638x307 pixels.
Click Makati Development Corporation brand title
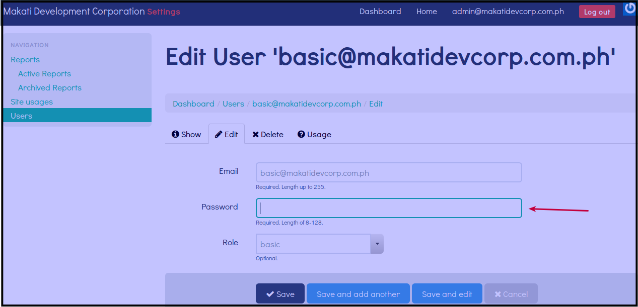pos(74,11)
